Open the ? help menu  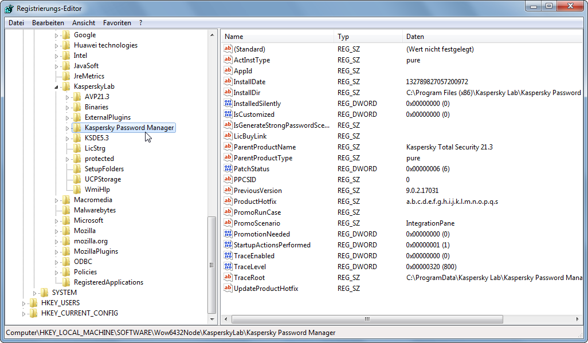[x=140, y=23]
